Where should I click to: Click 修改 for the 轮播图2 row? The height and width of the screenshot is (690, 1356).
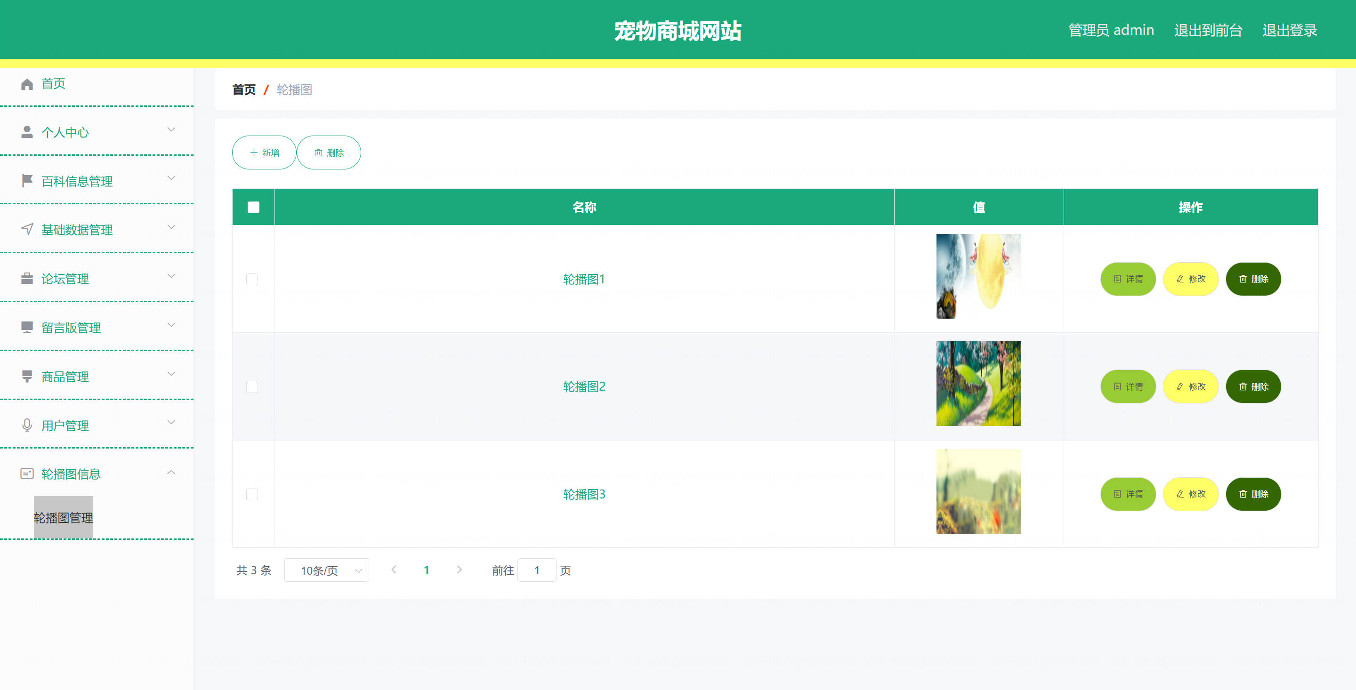1191,387
